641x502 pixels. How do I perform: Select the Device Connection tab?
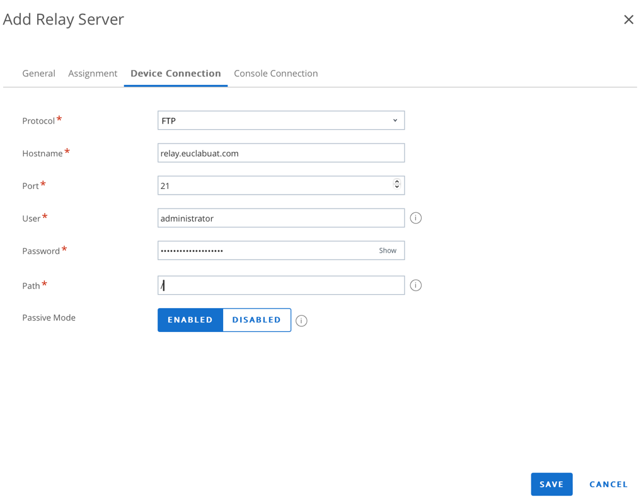[175, 73]
